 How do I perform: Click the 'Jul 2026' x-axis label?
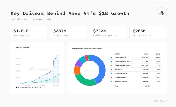[x=42, y=85]
